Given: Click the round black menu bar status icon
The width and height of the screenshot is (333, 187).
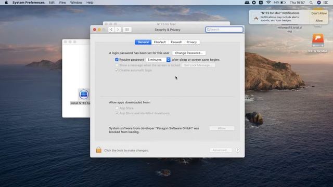Looking at the screenshot, I should point(254,3).
